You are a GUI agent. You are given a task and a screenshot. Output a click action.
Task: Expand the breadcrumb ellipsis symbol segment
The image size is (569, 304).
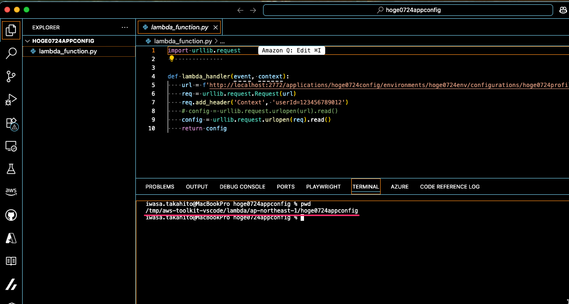click(x=223, y=41)
